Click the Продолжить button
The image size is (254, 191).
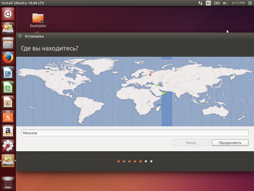[x=230, y=143]
